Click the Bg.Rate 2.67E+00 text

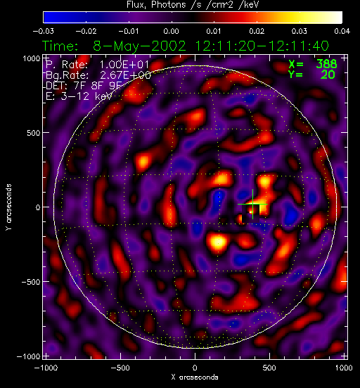pyautogui.click(x=98, y=75)
